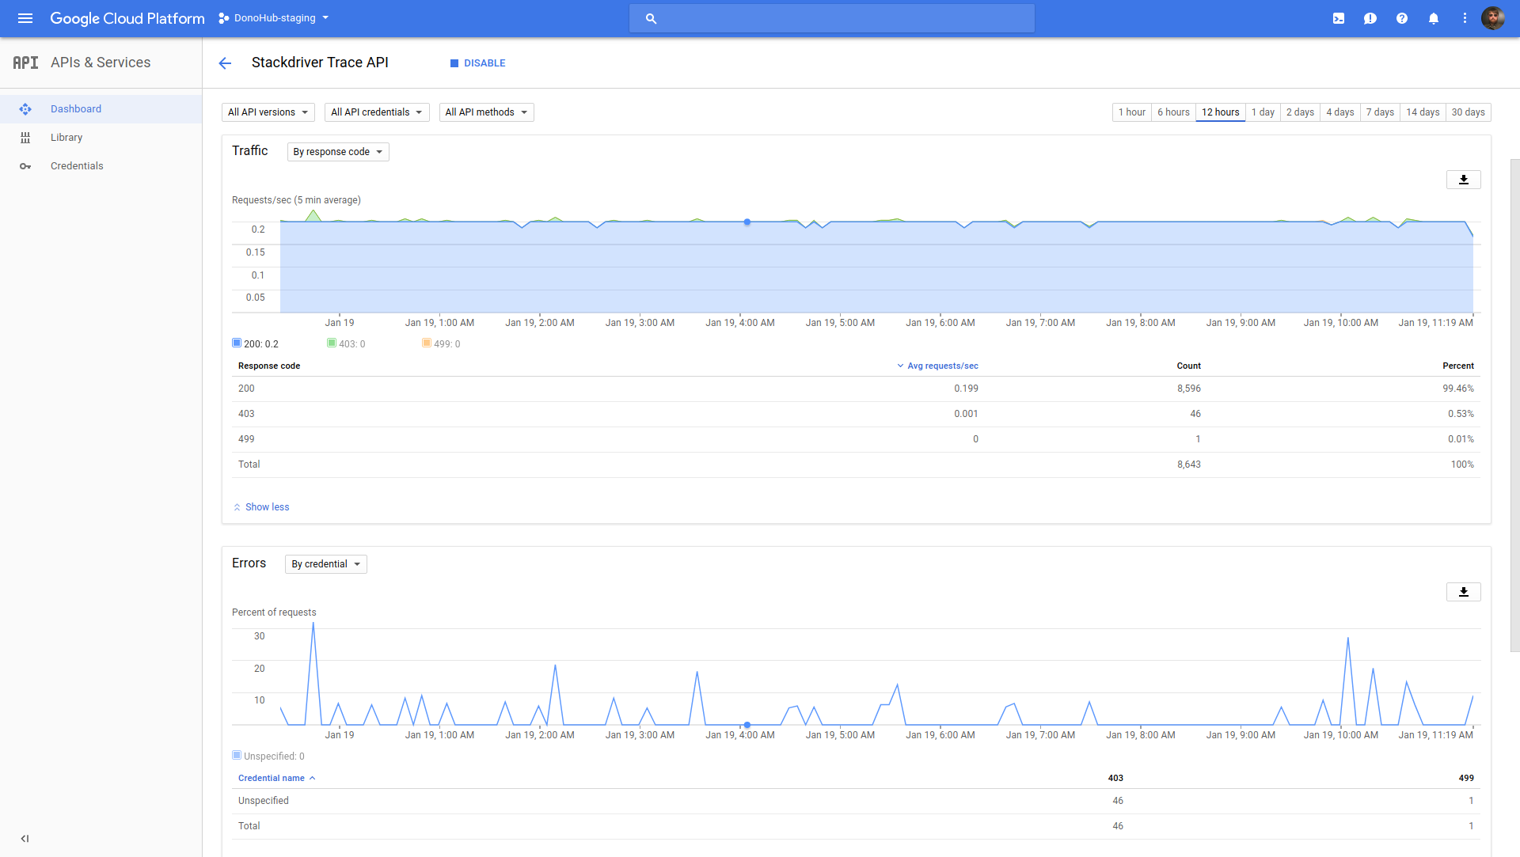Click the DISABLE API button

477,63
